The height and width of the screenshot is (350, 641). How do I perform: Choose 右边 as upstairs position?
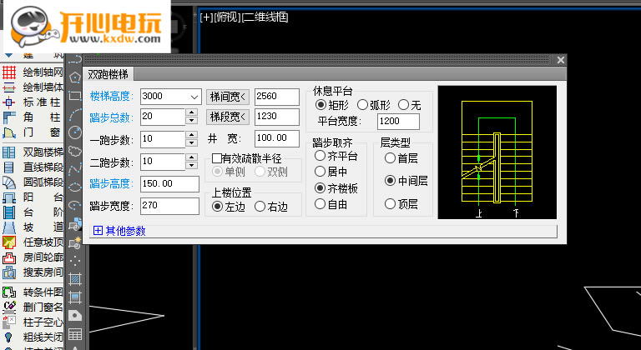[x=260, y=206]
